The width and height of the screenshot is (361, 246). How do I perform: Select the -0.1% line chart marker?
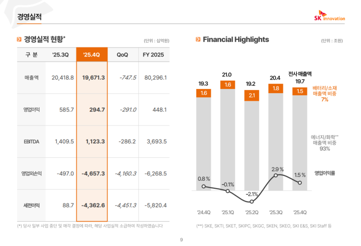(x=227, y=191)
